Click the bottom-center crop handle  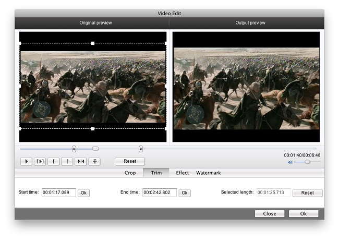(93, 129)
